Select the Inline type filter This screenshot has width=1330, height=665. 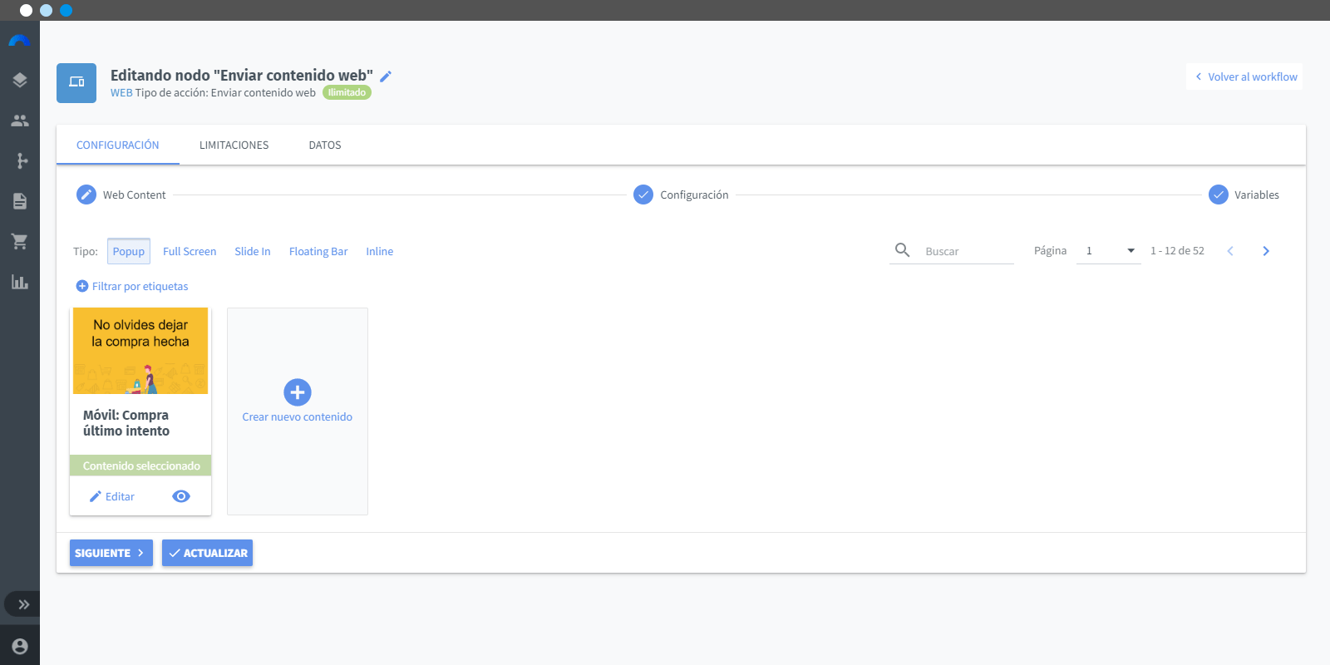coord(380,251)
